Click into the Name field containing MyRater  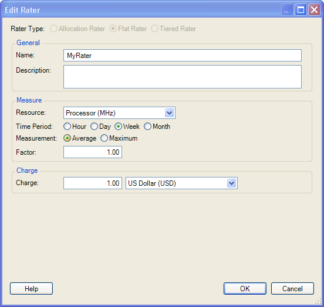(x=183, y=55)
